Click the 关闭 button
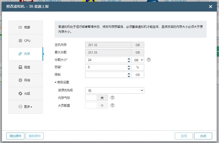This screenshot has height=143, width=219. (x=203, y=136)
